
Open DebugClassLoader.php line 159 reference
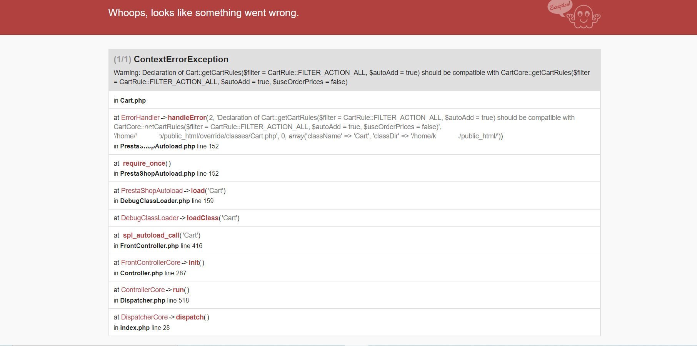coord(155,201)
